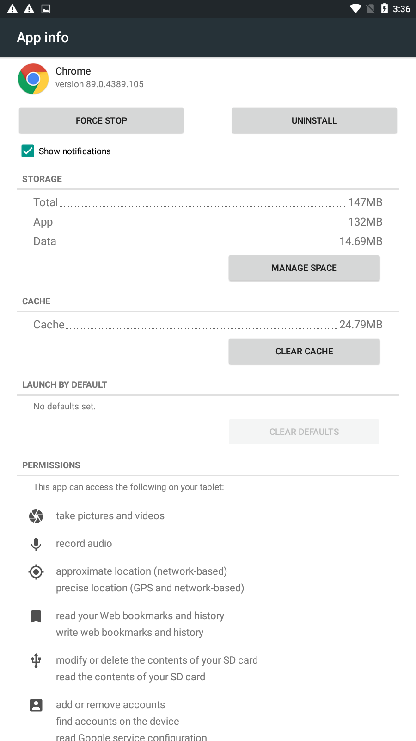Image resolution: width=416 pixels, height=741 pixels.
Task: Tap the bookmark permission icon
Action: 36,616
